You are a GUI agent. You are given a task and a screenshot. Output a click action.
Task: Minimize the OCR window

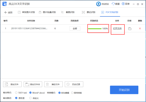134,4
